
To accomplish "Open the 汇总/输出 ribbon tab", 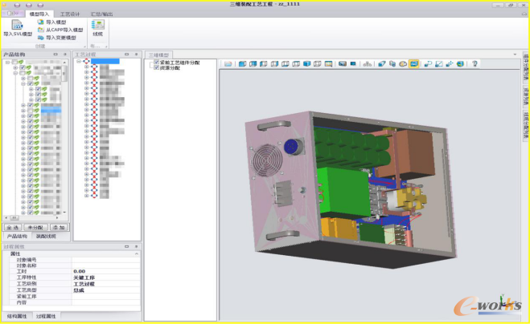I will (x=101, y=14).
